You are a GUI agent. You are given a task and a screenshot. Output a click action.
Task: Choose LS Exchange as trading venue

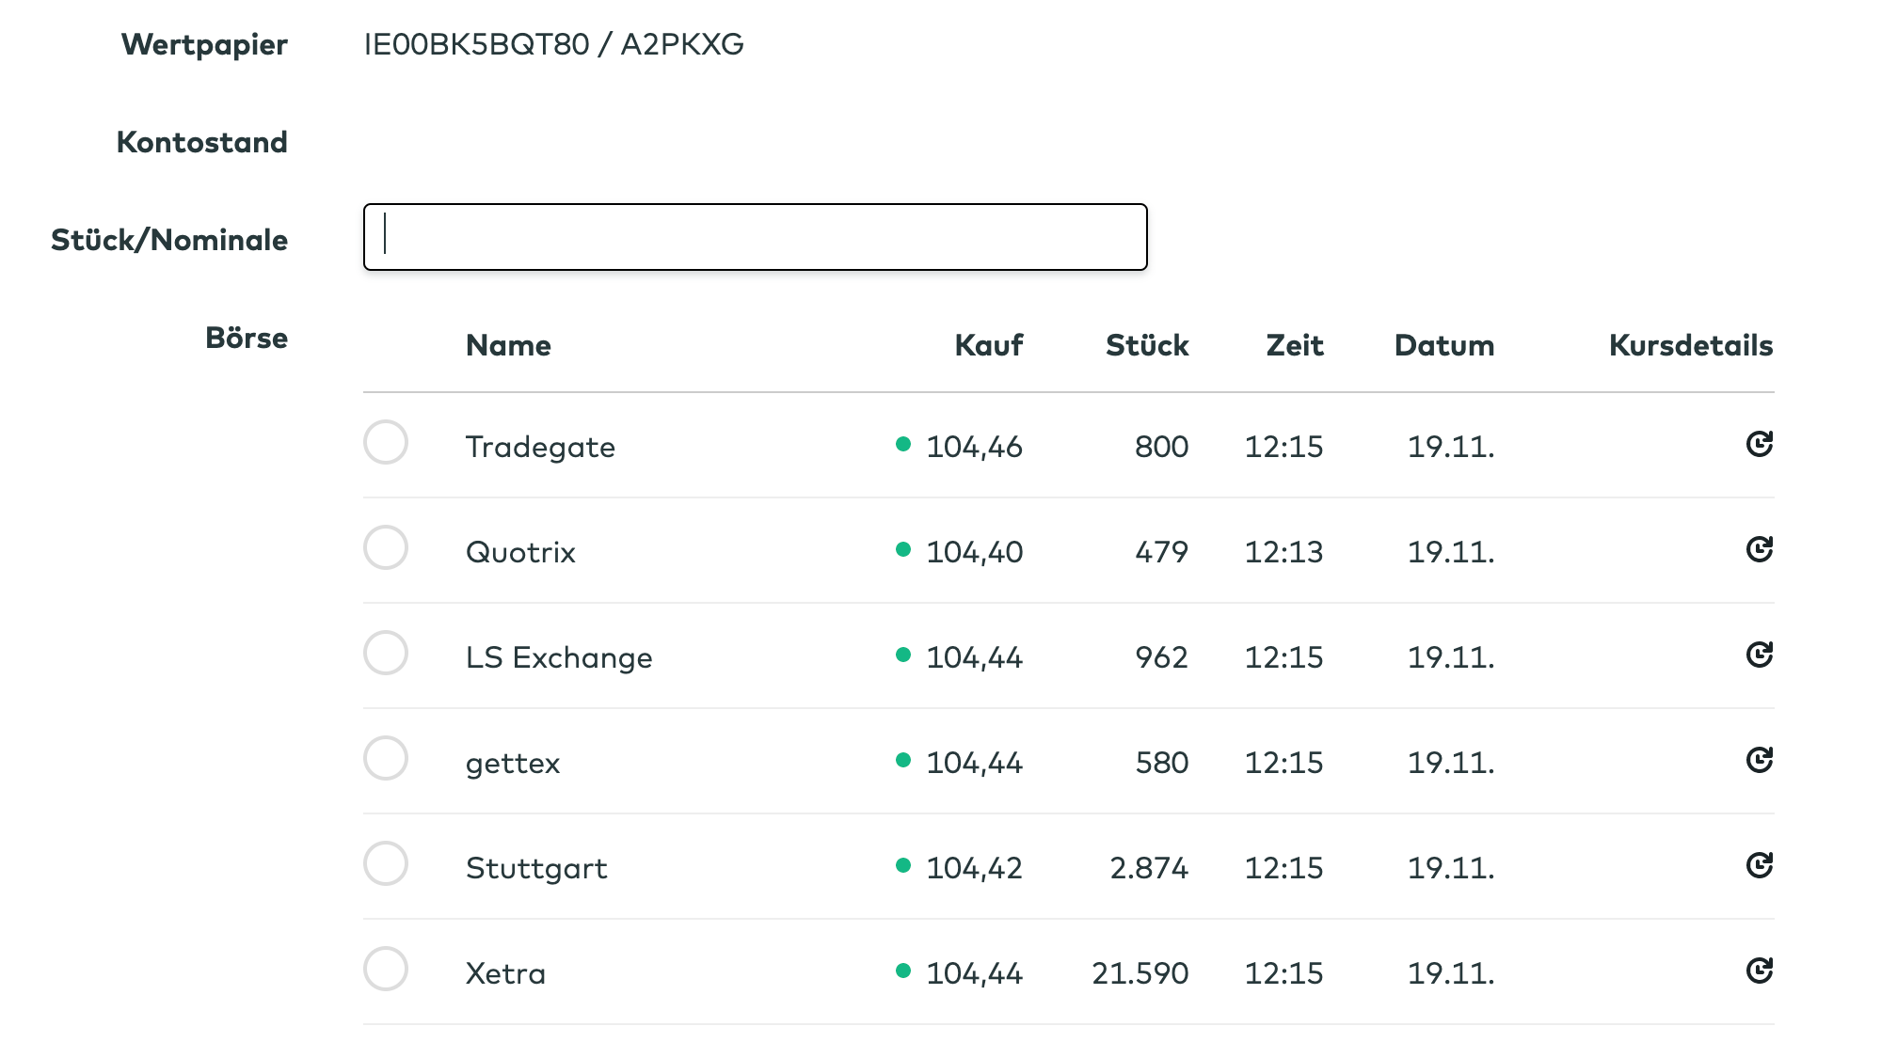386,653
